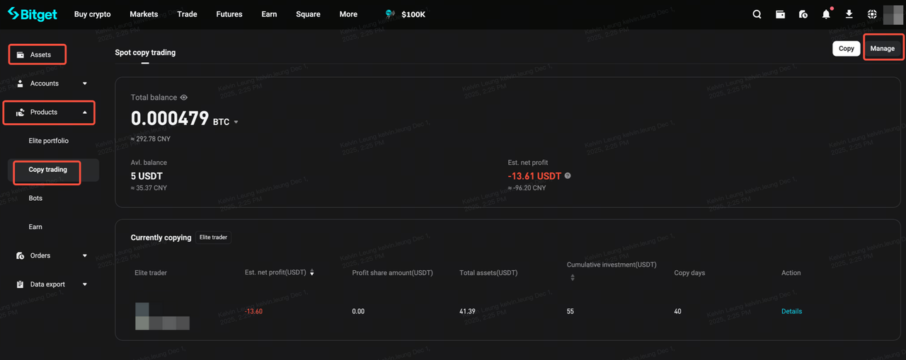Click the help icon beside Est. net profit
The width and height of the screenshot is (906, 360).
568,176
